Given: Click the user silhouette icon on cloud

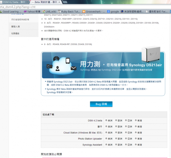Looking at the screenshot, I should point(57,69).
